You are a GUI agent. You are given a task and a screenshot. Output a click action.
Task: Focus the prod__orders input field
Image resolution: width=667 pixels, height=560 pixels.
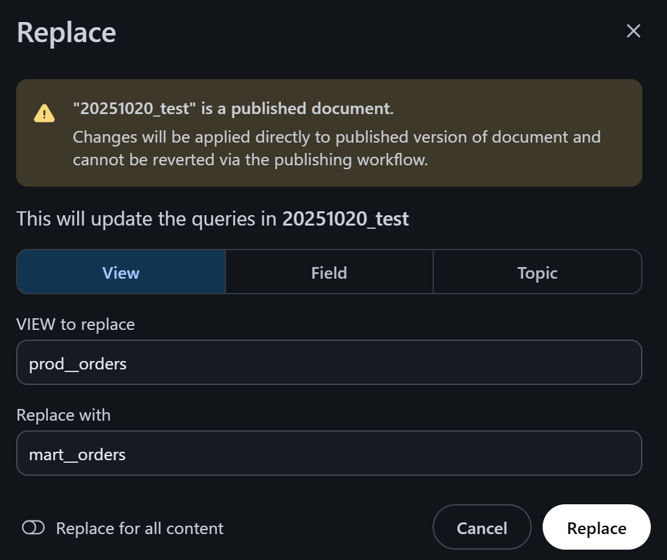329,363
